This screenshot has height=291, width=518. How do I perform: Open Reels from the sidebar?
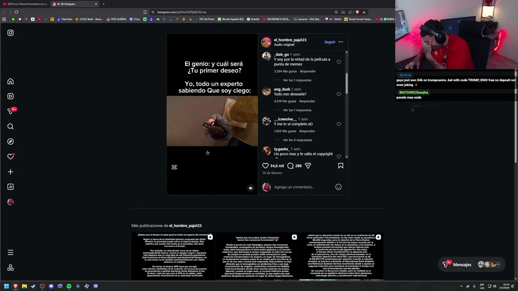tap(11, 96)
